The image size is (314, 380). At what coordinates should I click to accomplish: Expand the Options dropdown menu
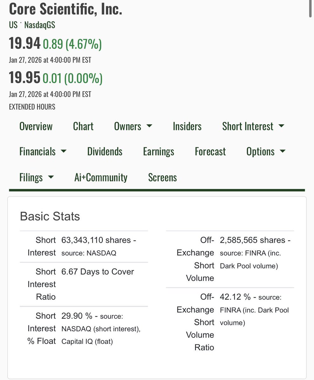tap(266, 151)
